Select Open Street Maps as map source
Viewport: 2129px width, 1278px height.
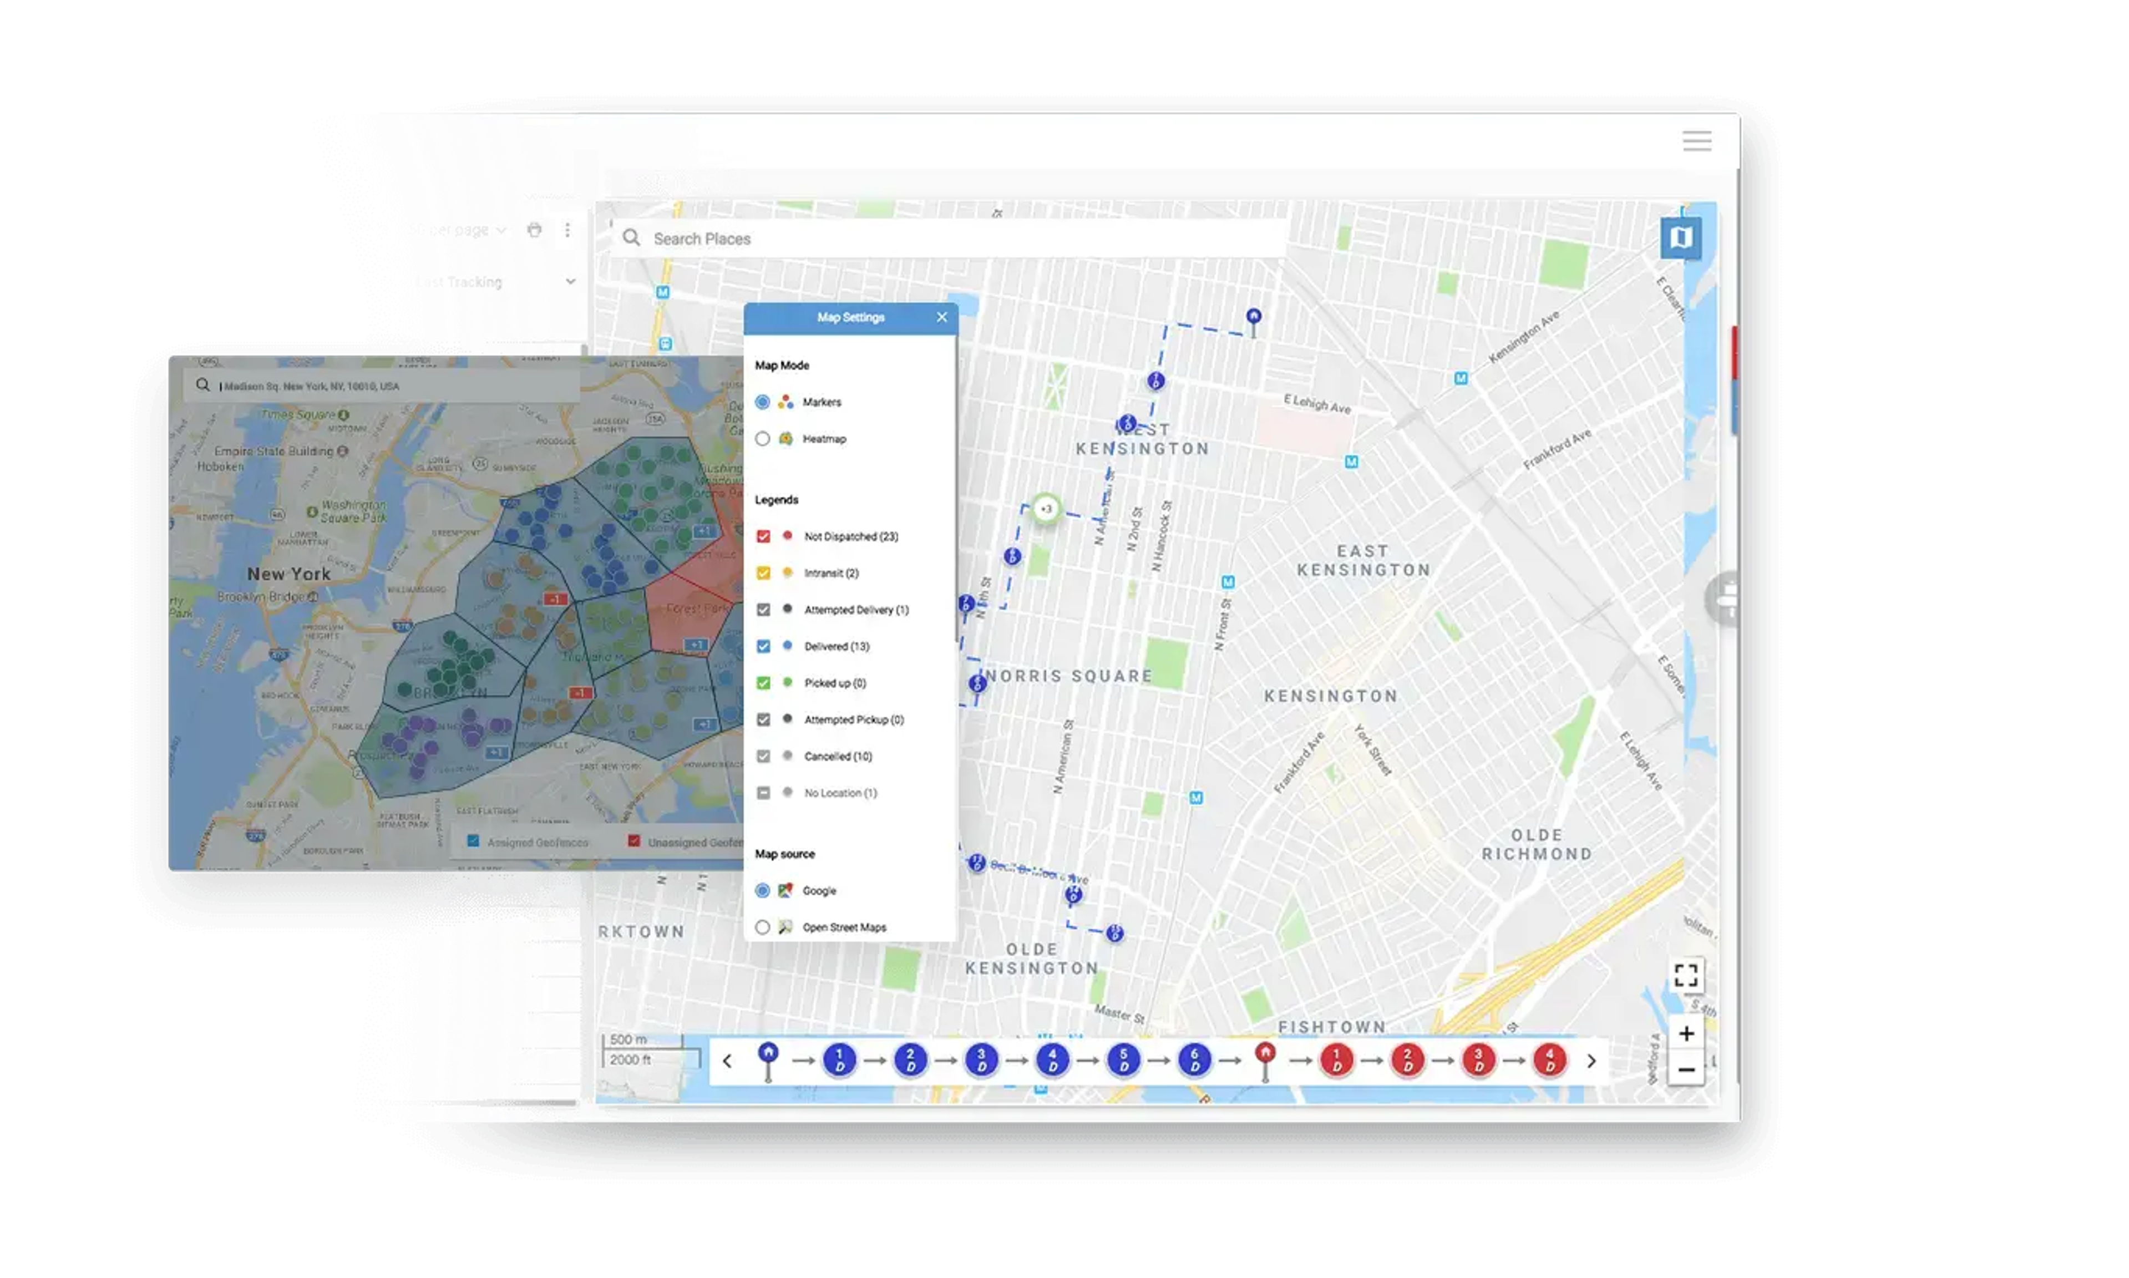coord(762,927)
